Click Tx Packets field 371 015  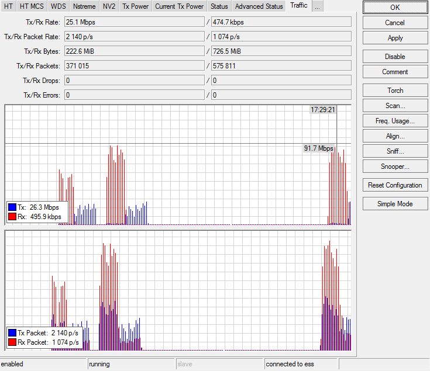135,66
